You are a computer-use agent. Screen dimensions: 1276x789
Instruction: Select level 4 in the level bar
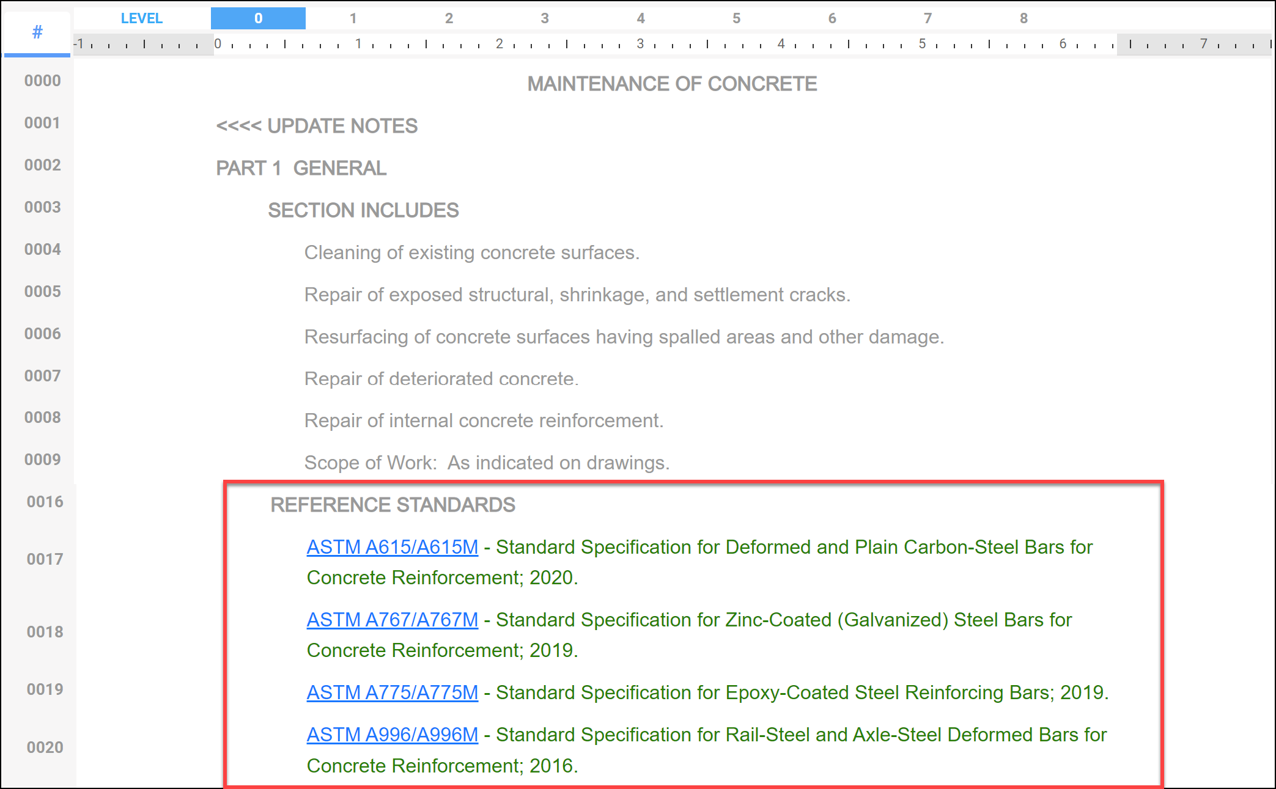pos(641,18)
